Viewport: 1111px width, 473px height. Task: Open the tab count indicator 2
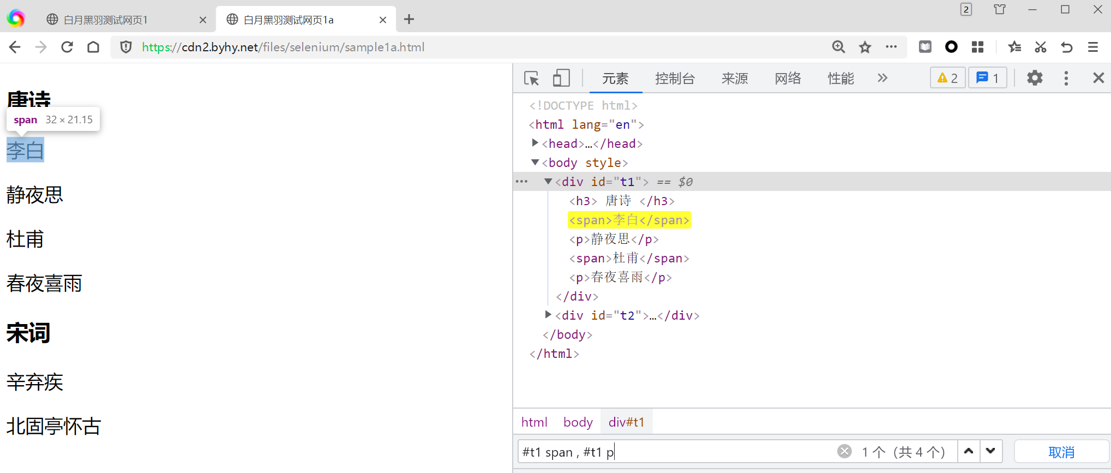[966, 9]
